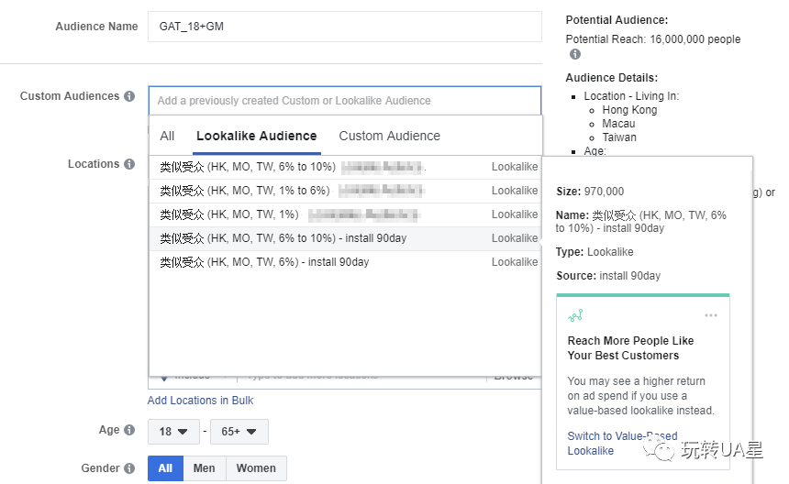Image resolution: width=789 pixels, height=484 pixels.
Task: Open the maximum age 65+ dropdown
Action: tap(239, 431)
